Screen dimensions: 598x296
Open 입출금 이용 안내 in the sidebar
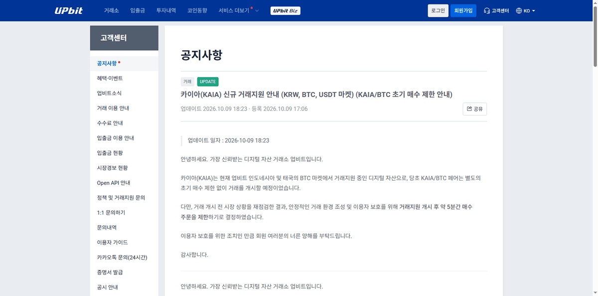pyautogui.click(x=124, y=138)
